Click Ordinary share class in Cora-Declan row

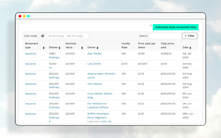click(54, 97)
